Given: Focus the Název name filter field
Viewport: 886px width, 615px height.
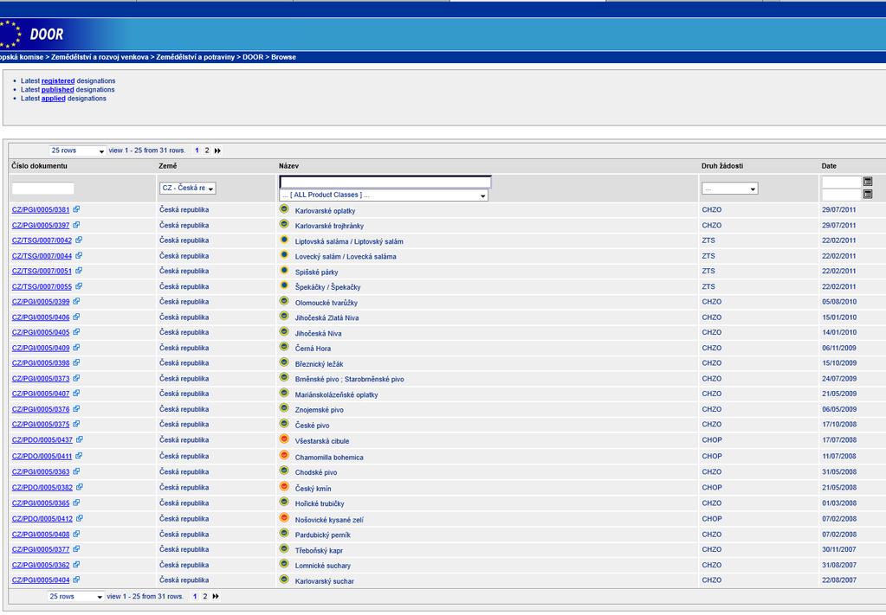Looking at the screenshot, I should [x=385, y=182].
